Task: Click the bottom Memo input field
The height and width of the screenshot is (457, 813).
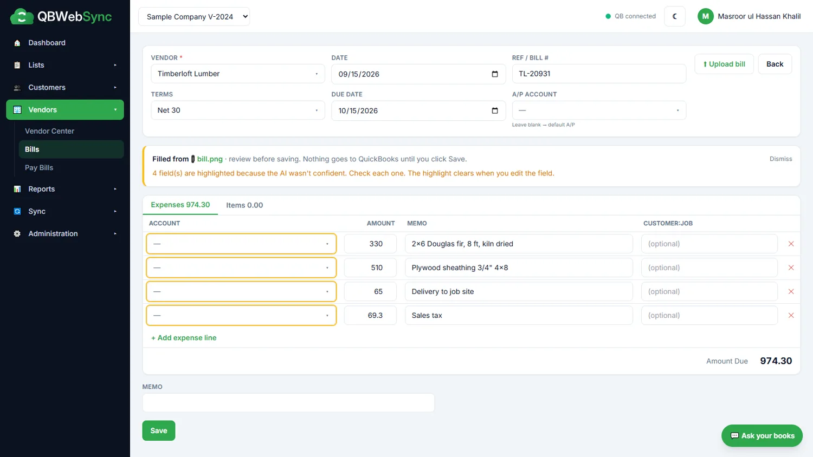Action: [288, 403]
